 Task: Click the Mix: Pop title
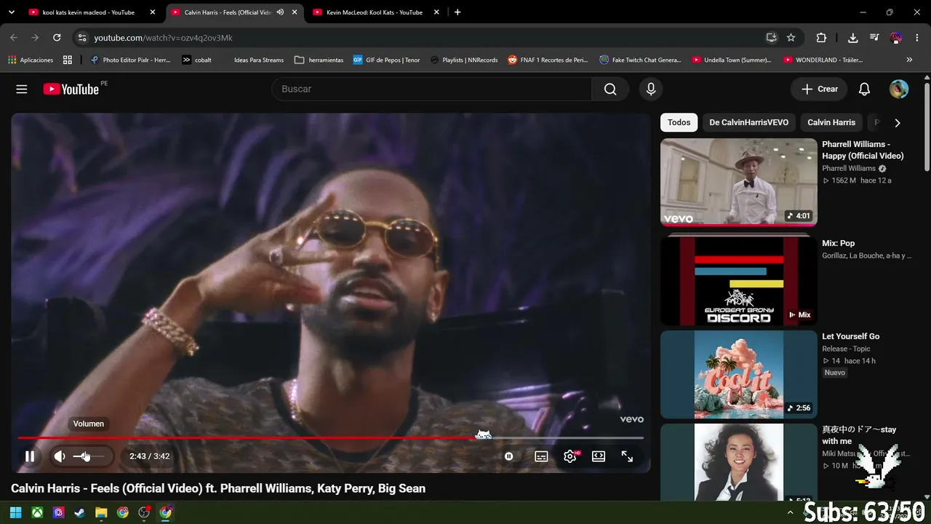coord(839,243)
